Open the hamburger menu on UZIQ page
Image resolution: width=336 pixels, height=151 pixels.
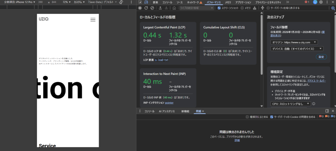[93, 20]
